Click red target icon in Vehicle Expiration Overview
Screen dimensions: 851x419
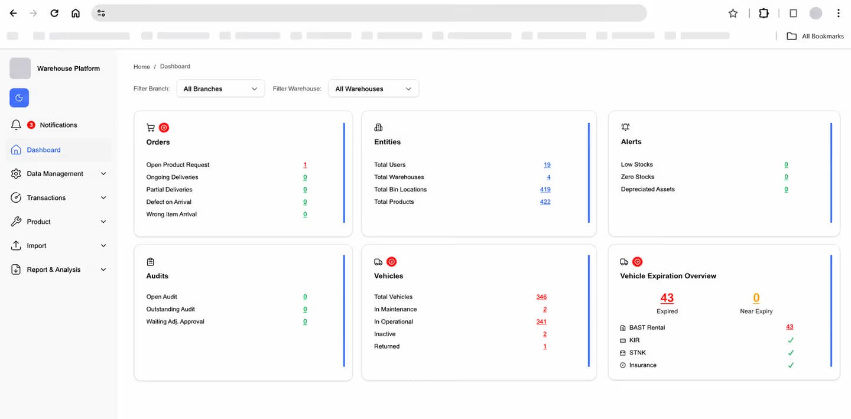[637, 262]
